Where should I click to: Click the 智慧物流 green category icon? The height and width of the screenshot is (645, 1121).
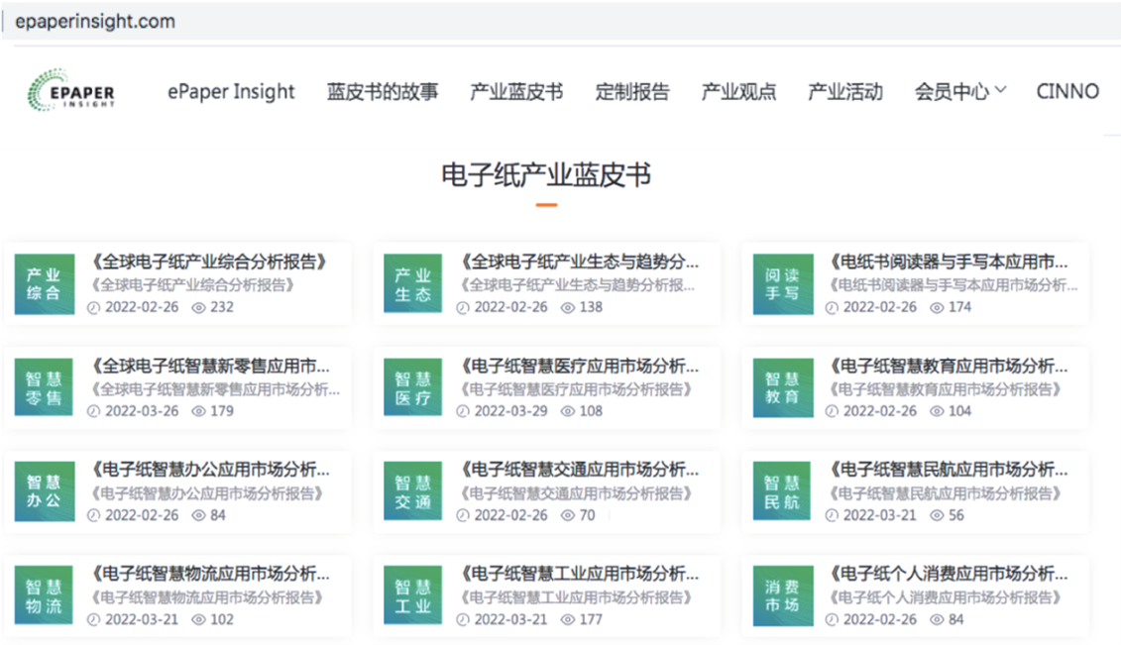tap(44, 596)
